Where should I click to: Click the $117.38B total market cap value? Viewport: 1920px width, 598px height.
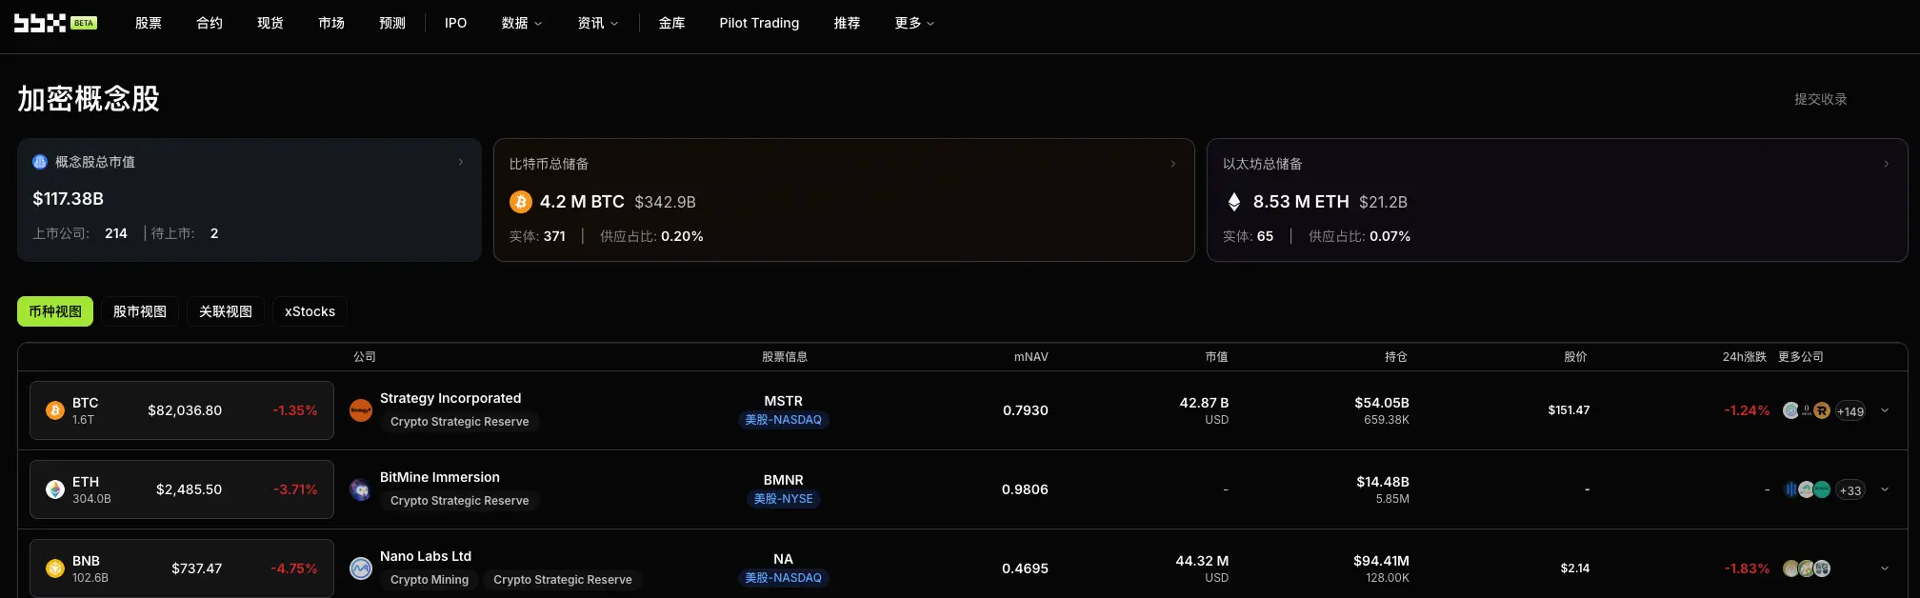[x=69, y=199]
